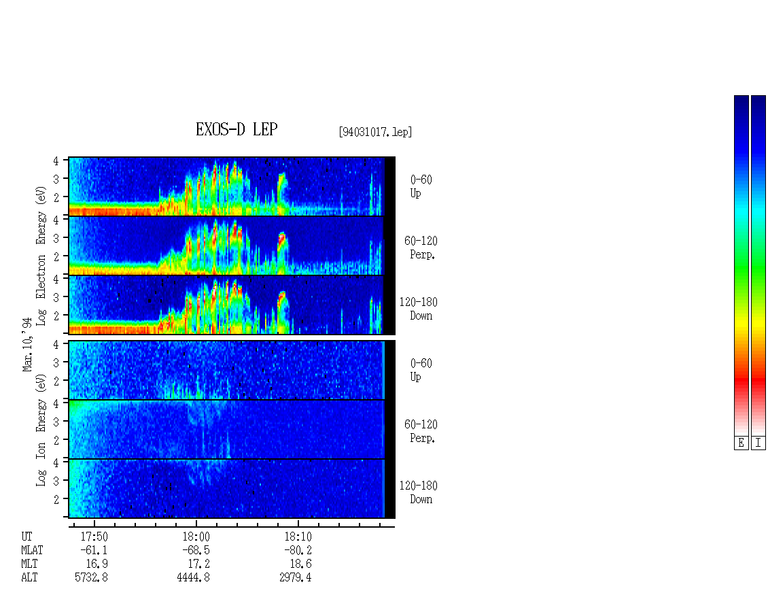This screenshot has width=768, height=595.
Task: Select the [94031017.lep] file name label
Action: pyautogui.click(x=375, y=132)
